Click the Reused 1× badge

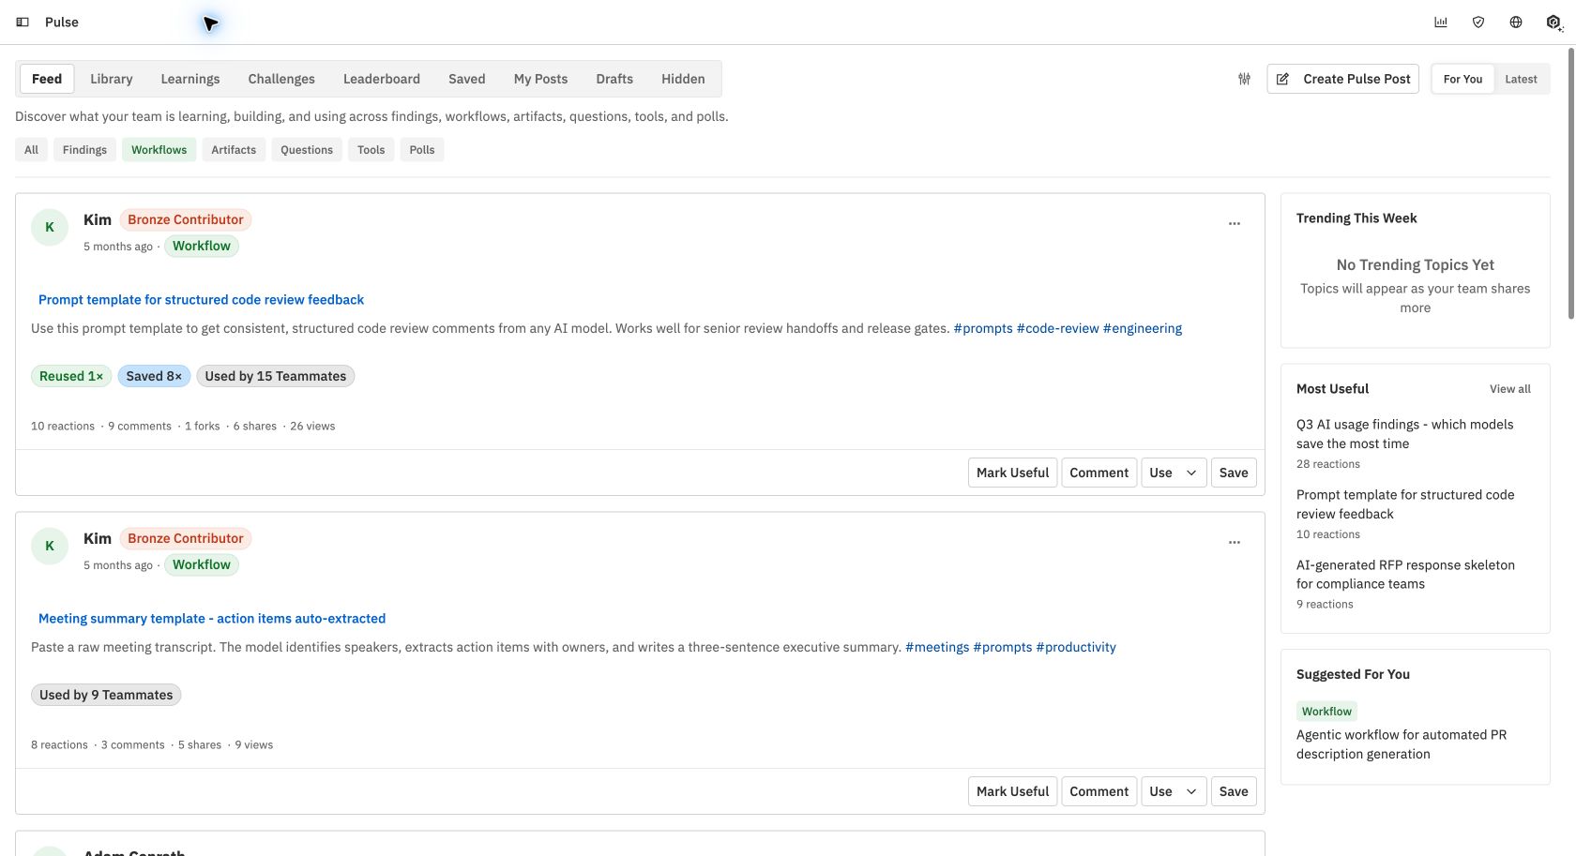pos(71,376)
